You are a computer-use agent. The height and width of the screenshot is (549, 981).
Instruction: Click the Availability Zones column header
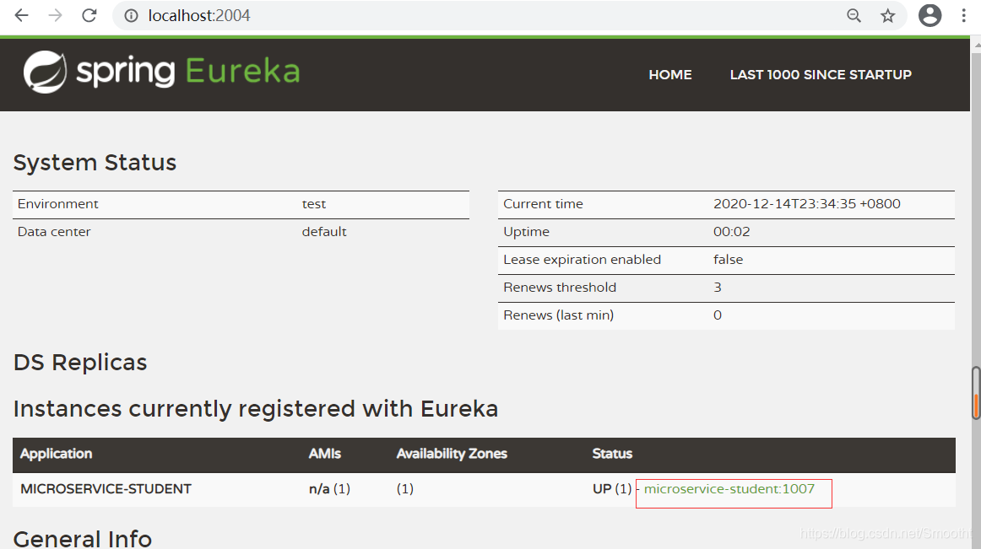(452, 454)
